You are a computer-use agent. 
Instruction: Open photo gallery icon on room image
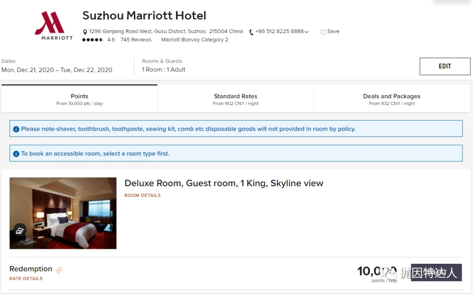click(20, 231)
